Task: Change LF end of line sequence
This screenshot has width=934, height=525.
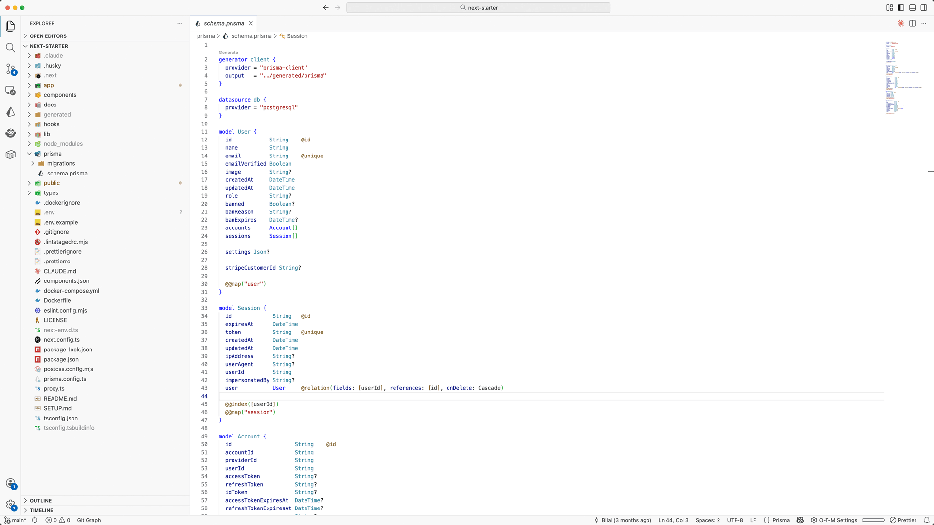Action: click(753, 520)
